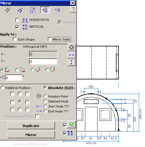Click the Mirror button

pyautogui.click(x=31, y=135)
